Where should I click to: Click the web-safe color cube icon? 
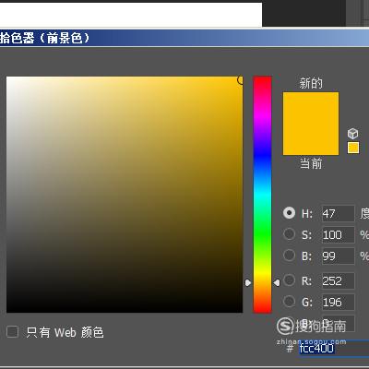click(x=352, y=134)
